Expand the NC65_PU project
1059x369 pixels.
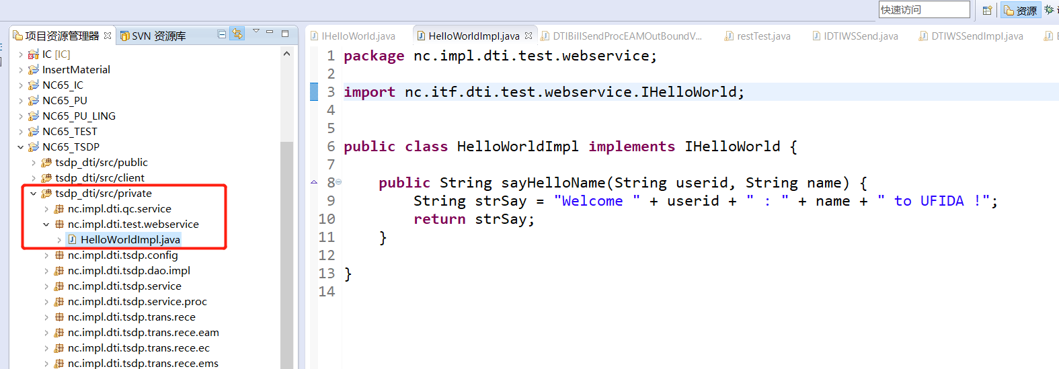click(x=21, y=101)
